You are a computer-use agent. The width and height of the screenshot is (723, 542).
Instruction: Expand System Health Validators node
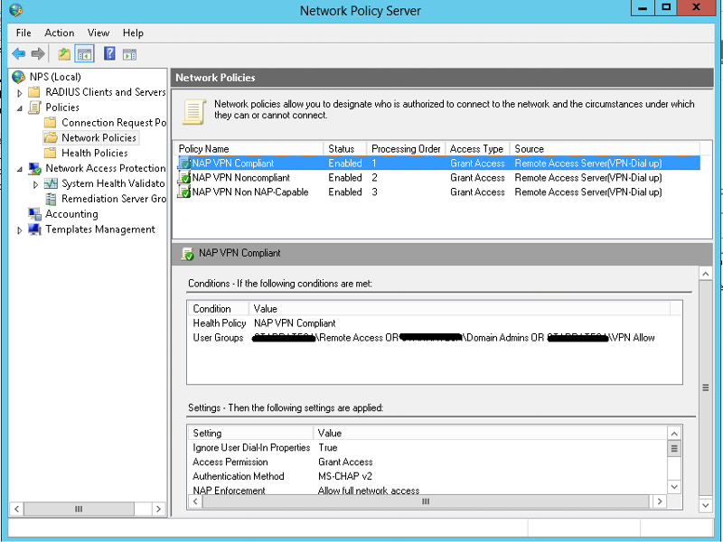35,184
